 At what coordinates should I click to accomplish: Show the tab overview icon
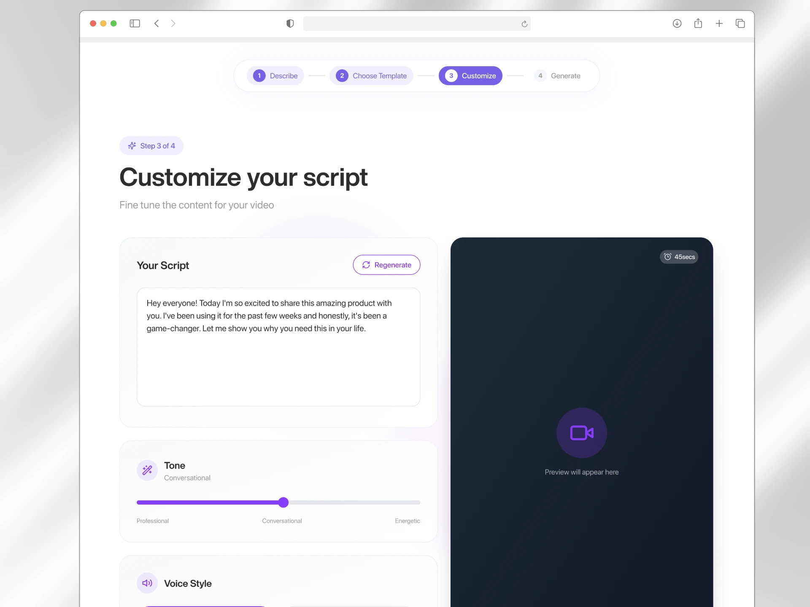(x=740, y=24)
